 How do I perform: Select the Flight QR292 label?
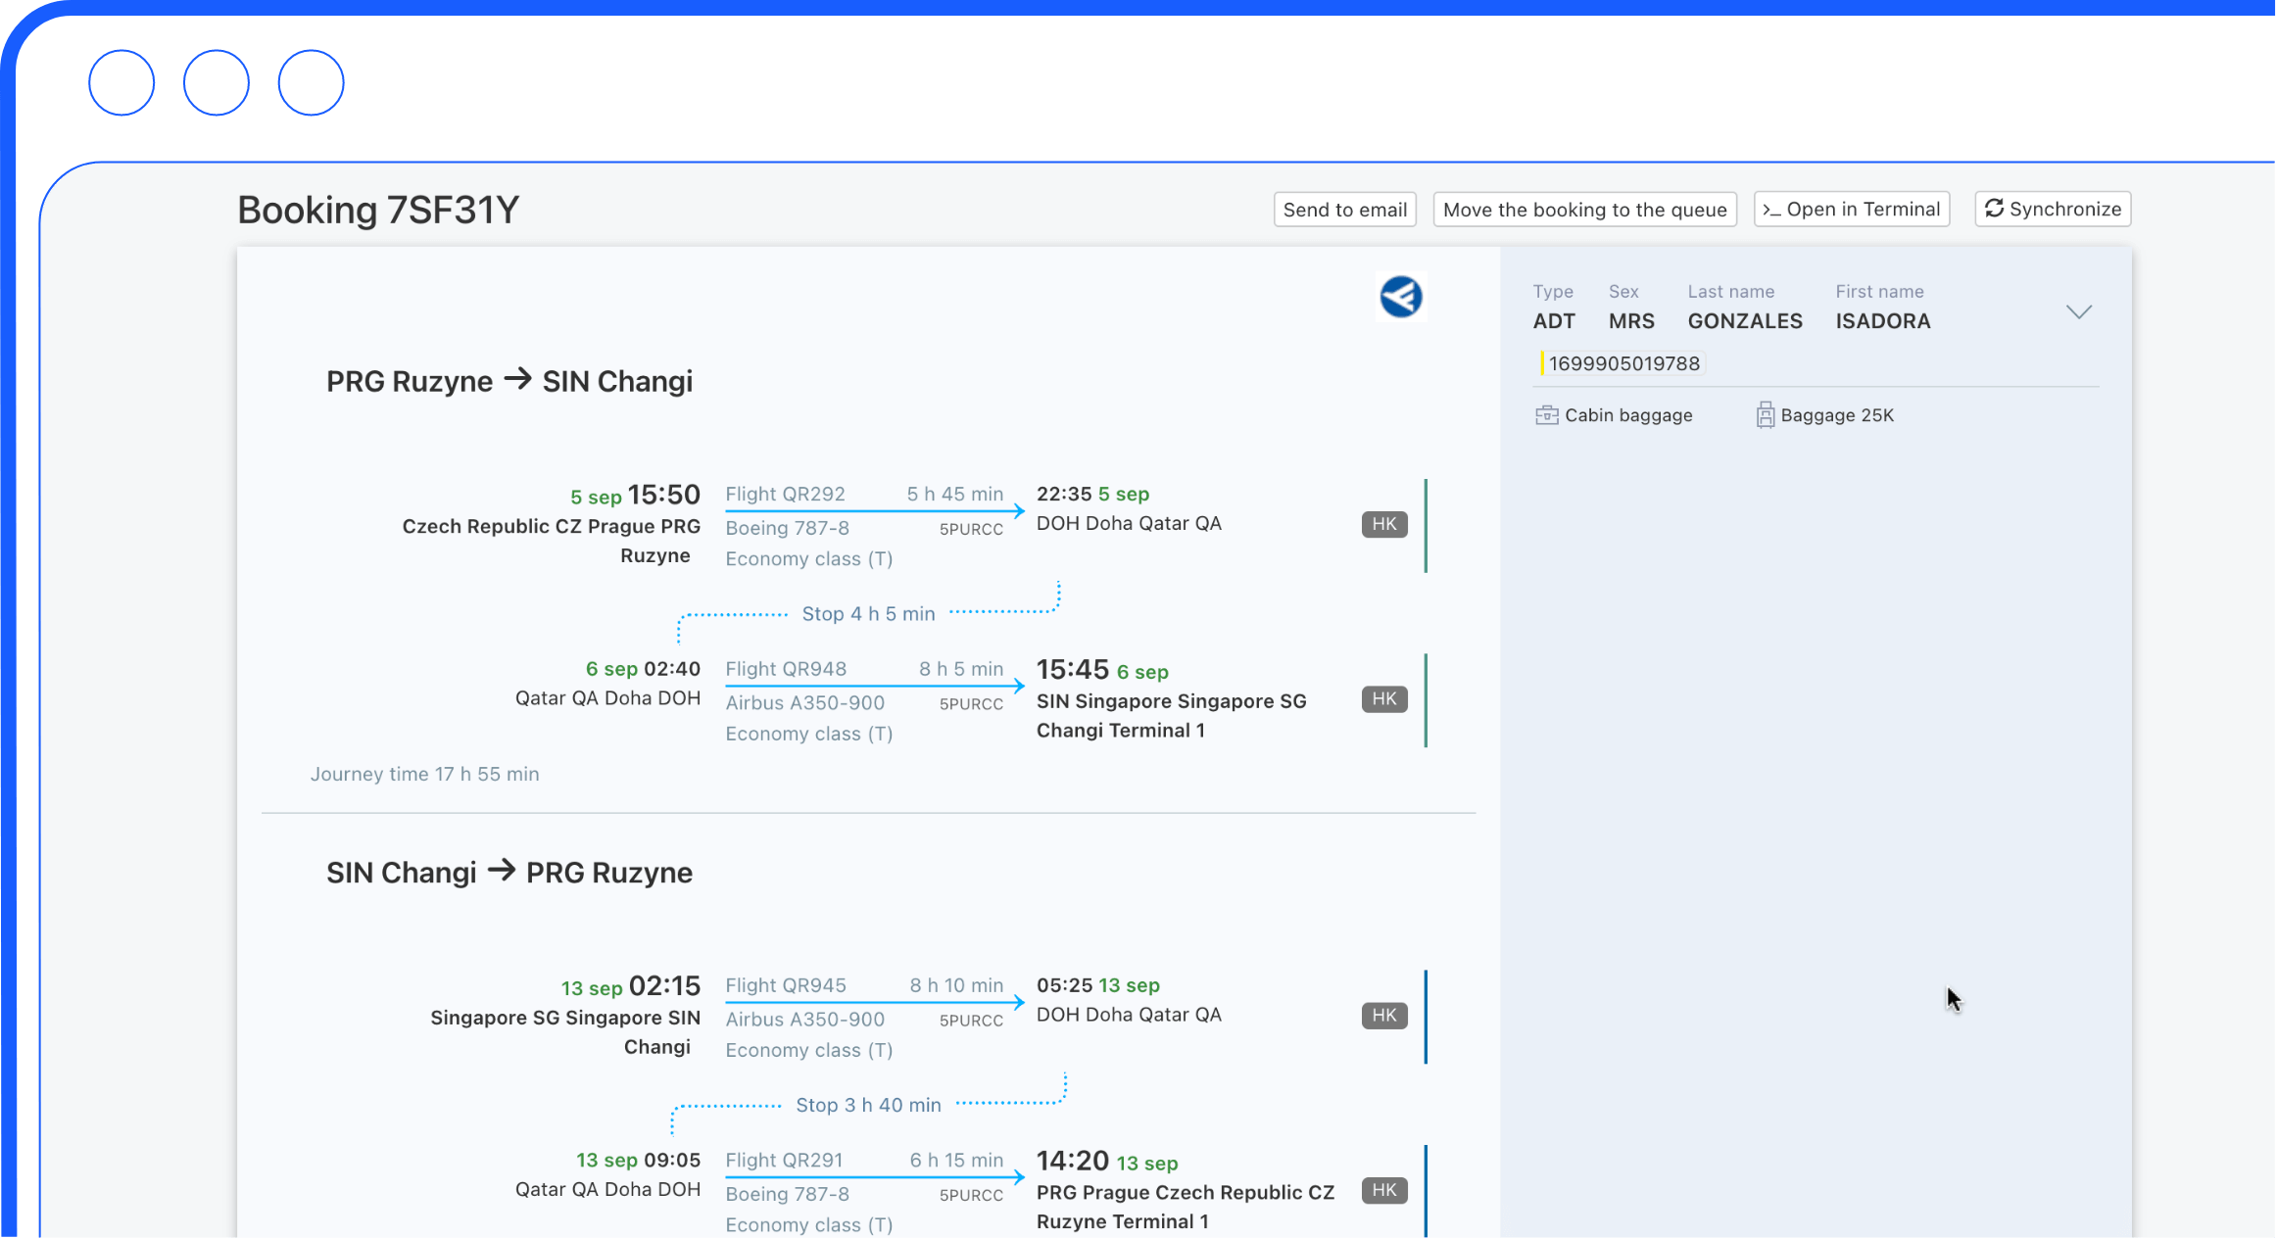pos(785,494)
